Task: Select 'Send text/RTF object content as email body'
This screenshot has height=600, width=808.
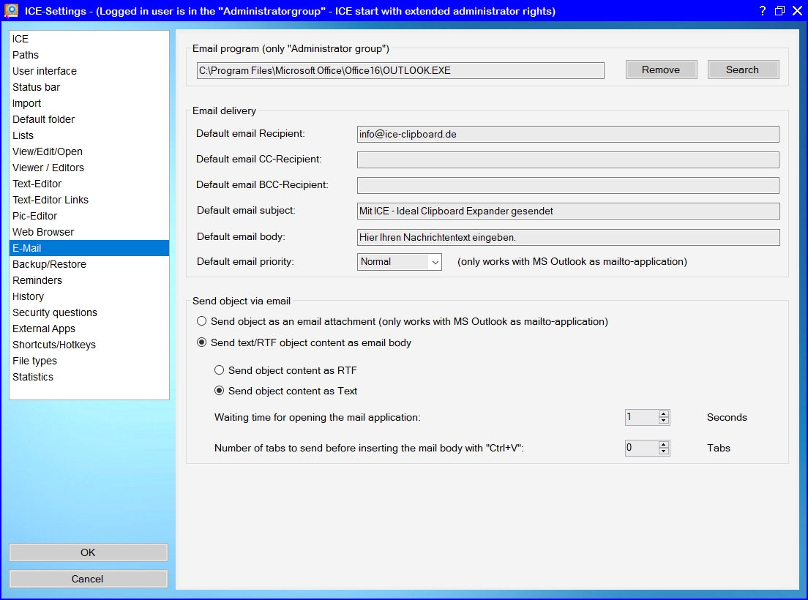Action: coord(201,342)
